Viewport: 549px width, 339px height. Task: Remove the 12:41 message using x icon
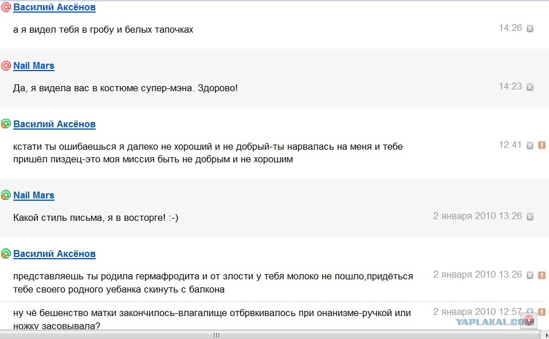[530, 146]
